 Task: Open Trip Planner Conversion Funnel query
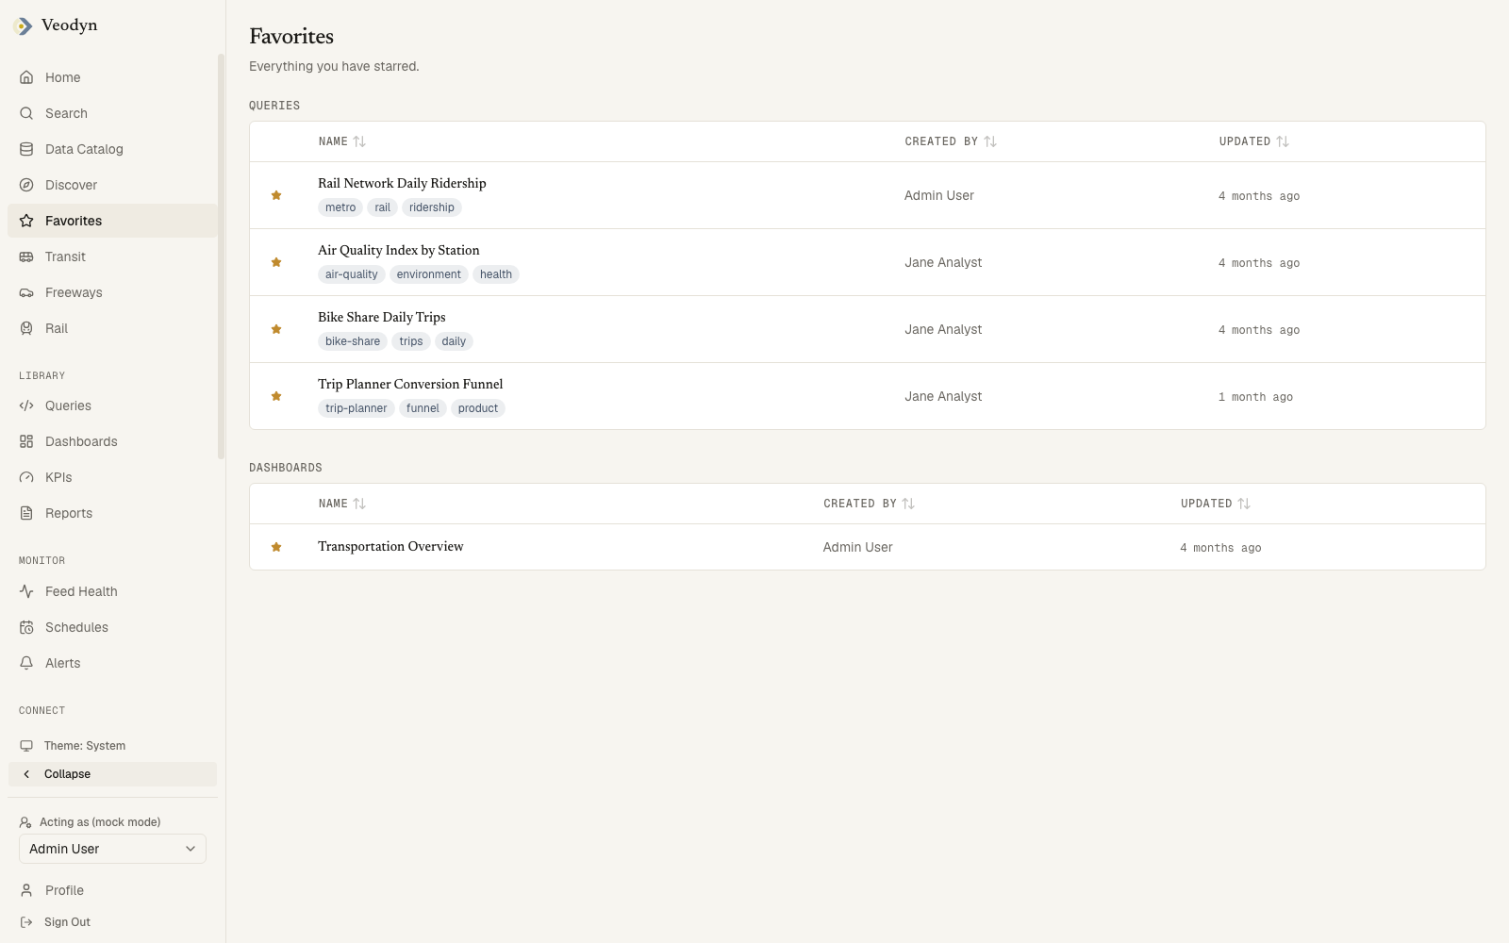[x=410, y=384]
